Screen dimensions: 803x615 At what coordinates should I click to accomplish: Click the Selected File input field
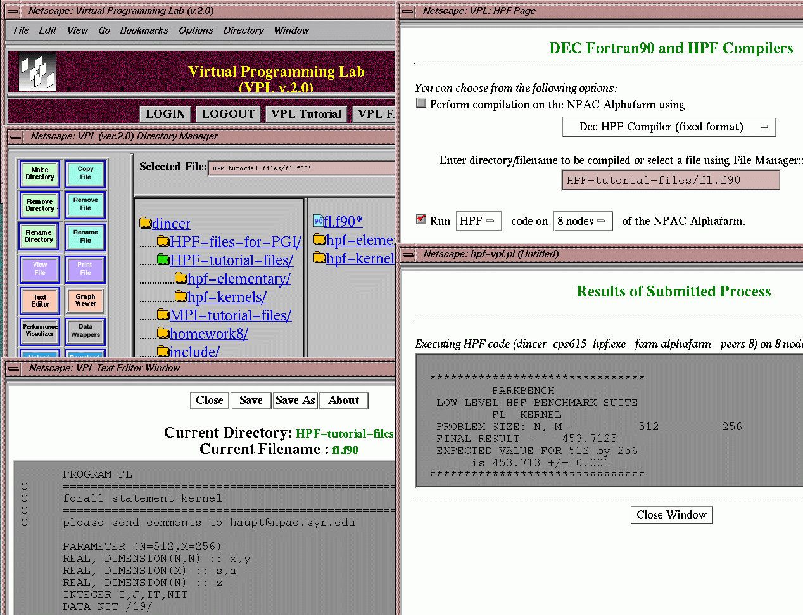click(301, 168)
